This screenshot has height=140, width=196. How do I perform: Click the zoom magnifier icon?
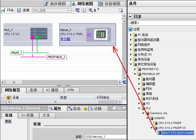(91, 10)
